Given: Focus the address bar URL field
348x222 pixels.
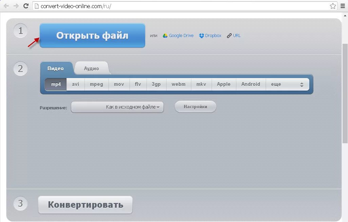Looking at the screenshot, I should coord(184,6).
